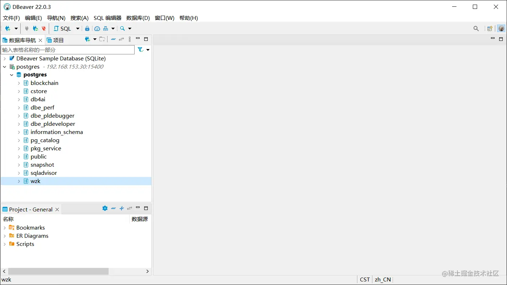Image resolution: width=507 pixels, height=285 pixels.
Task: Click the blue plus icon in Project panel
Action: 121,208
